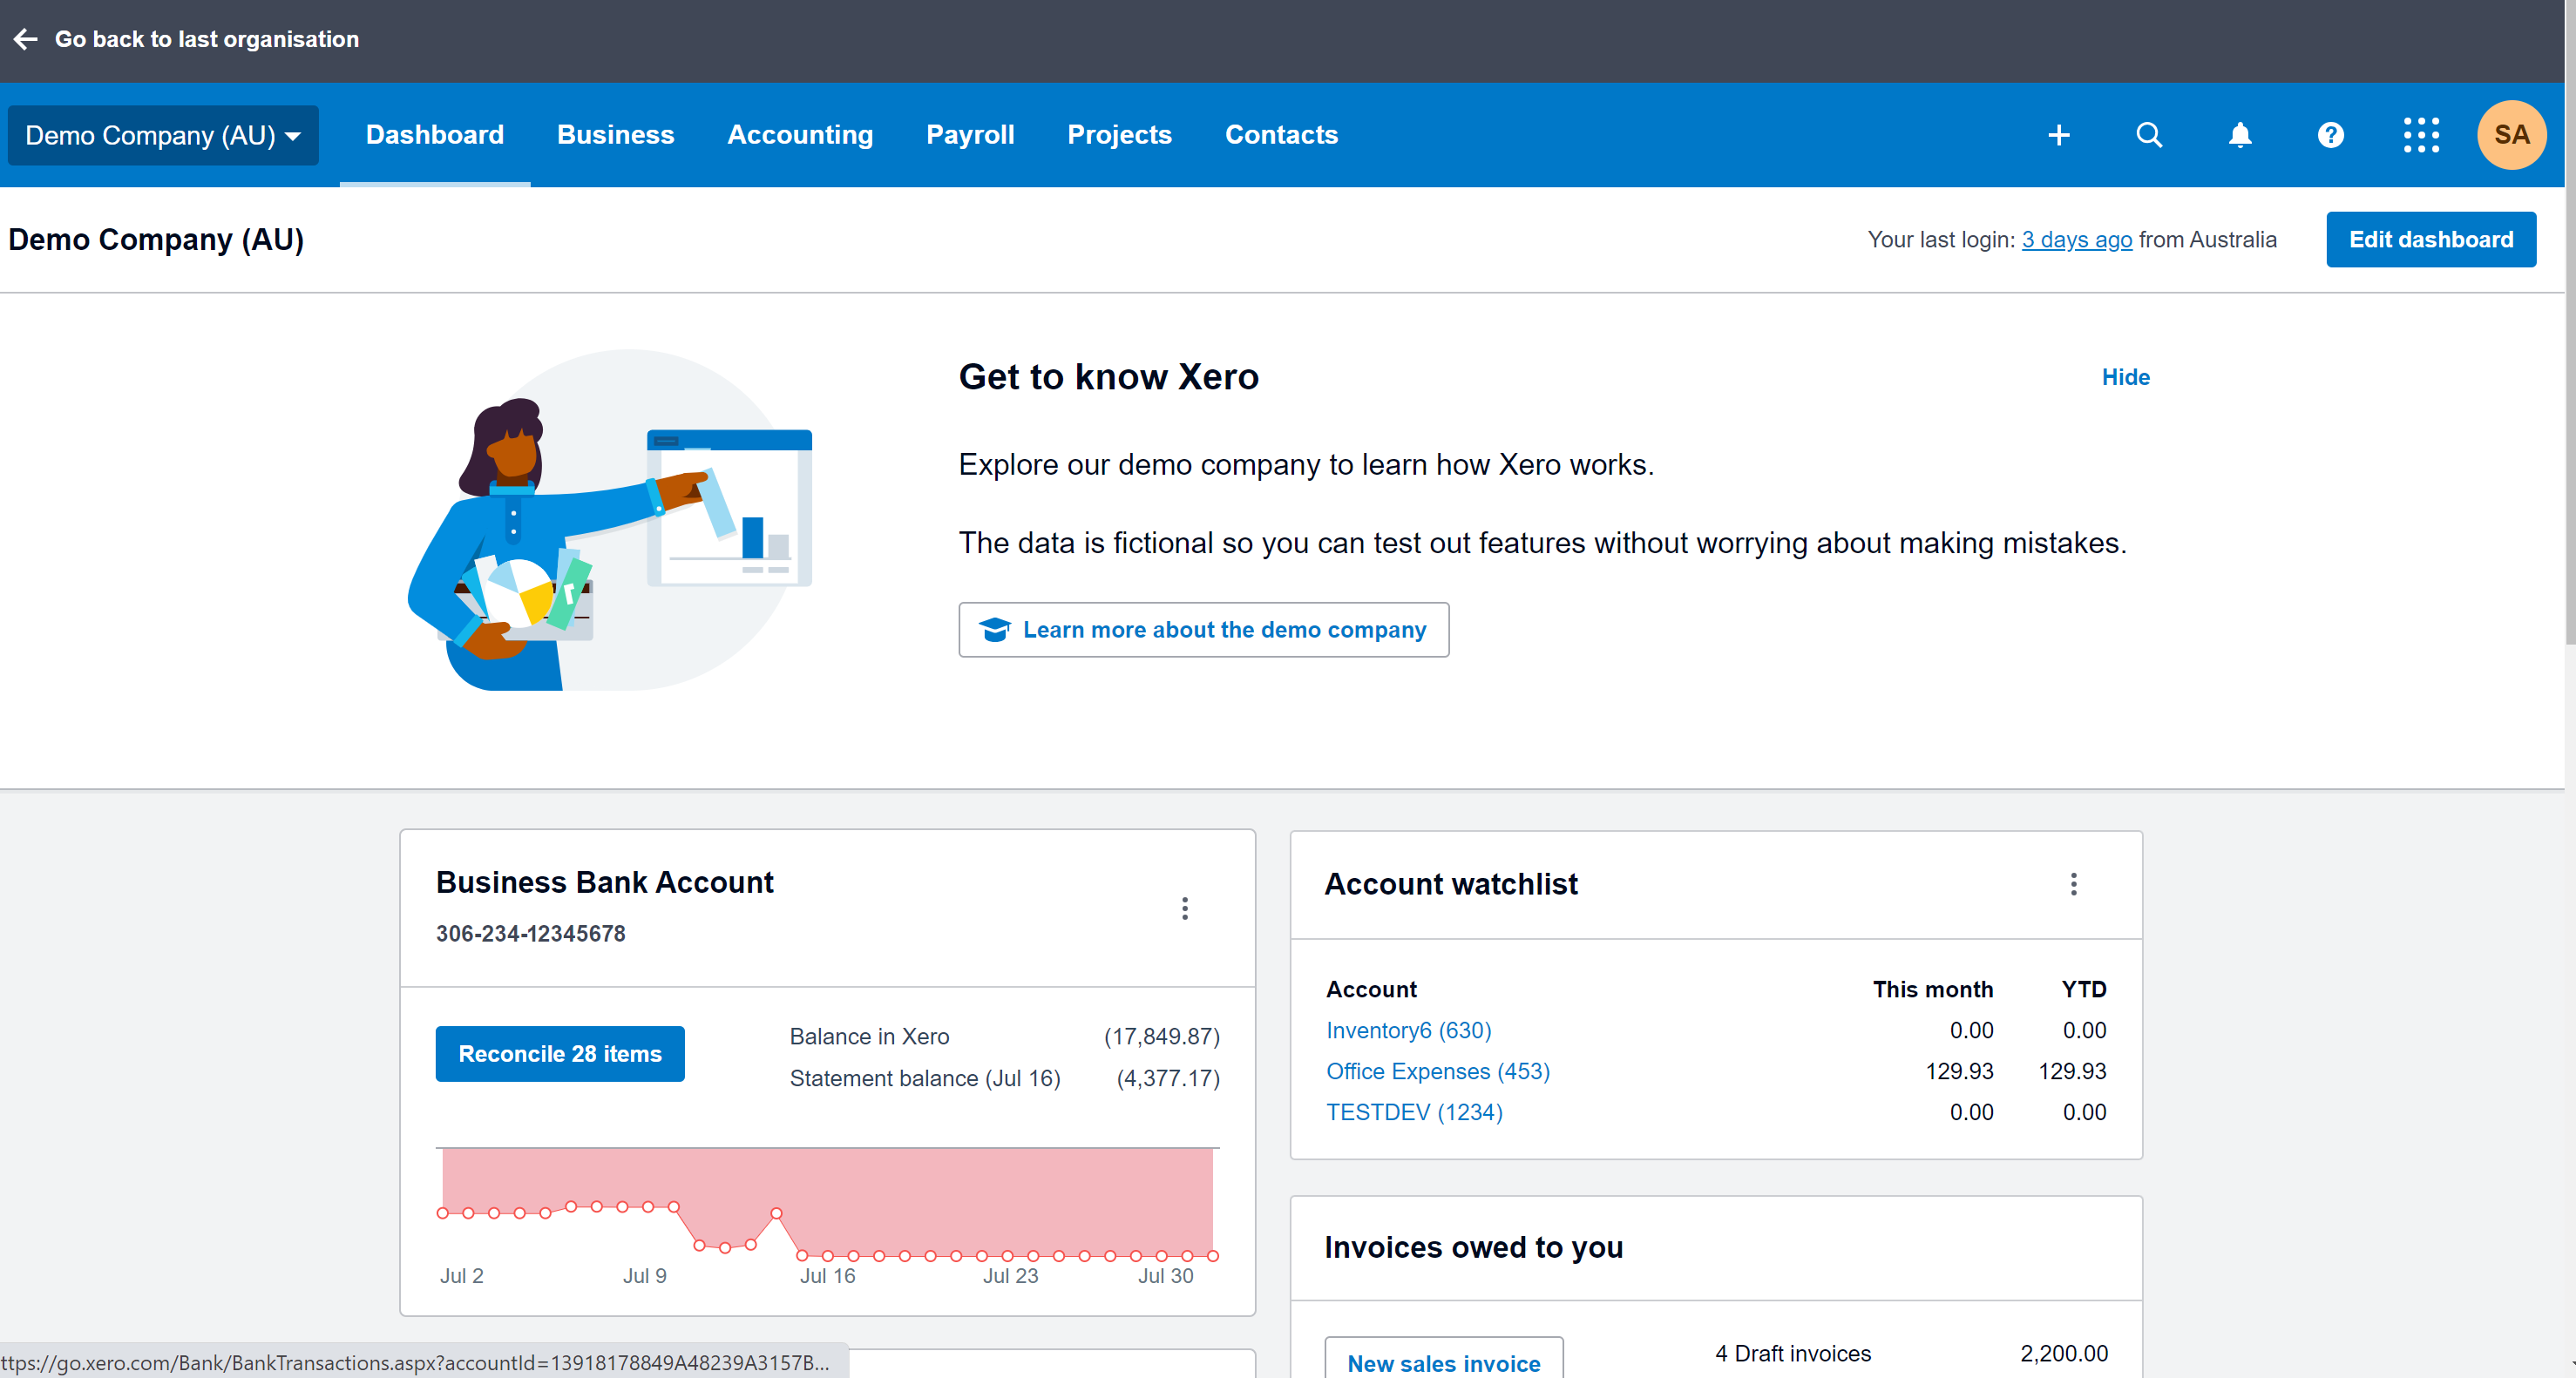Click New sales invoice button
Viewport: 2576px width, 1378px height.
(x=1443, y=1362)
